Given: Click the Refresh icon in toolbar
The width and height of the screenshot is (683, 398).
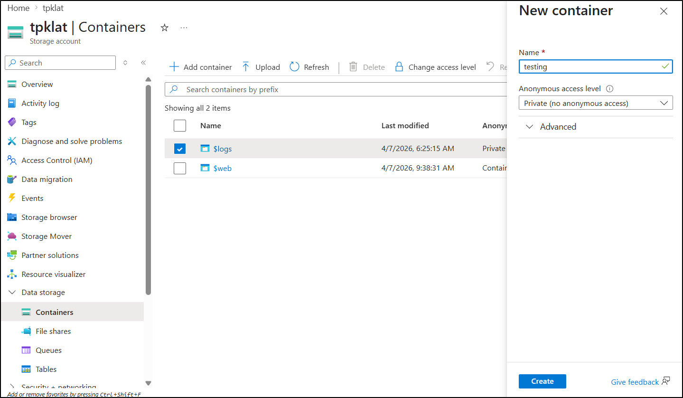Looking at the screenshot, I should (295, 67).
